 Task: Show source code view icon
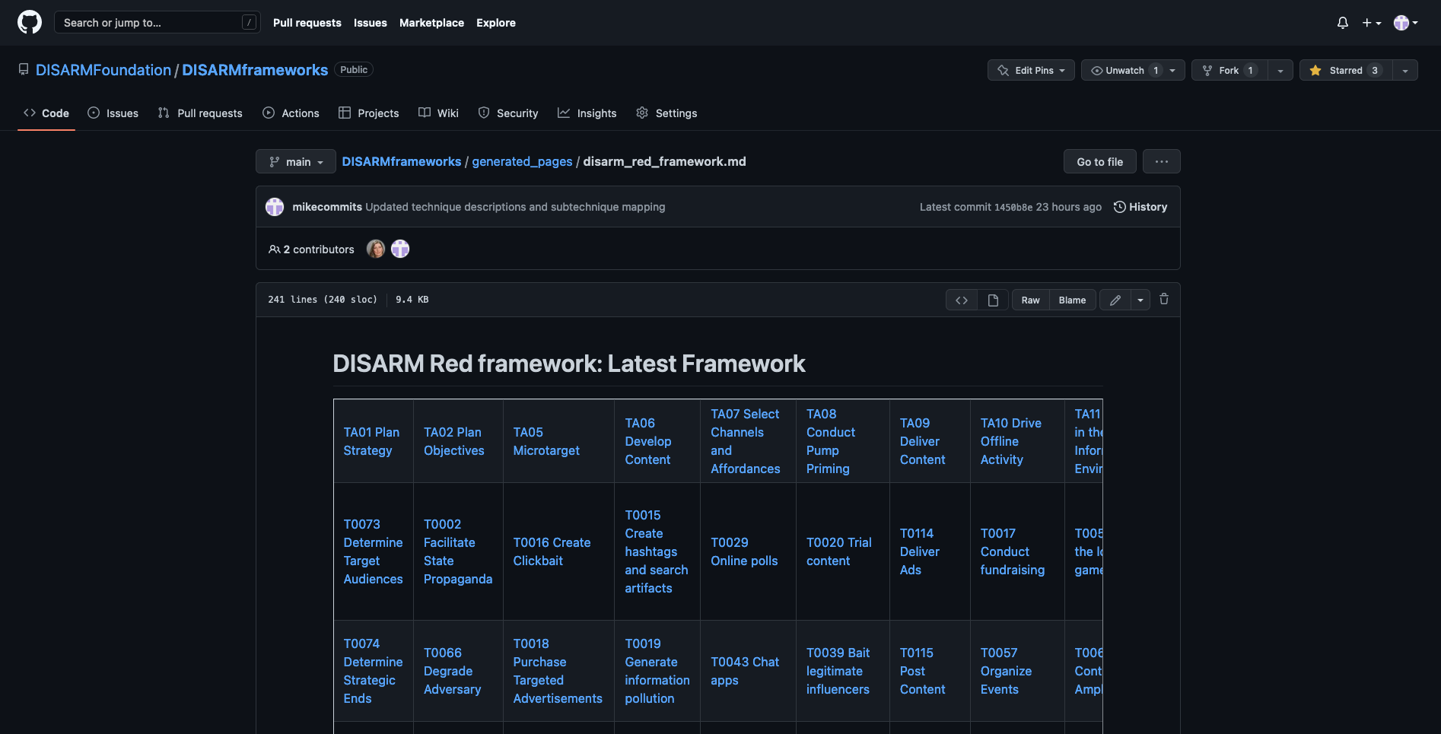click(x=962, y=300)
